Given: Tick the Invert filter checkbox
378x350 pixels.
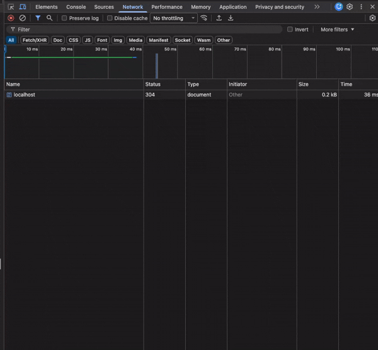Looking at the screenshot, I should tap(290, 30).
